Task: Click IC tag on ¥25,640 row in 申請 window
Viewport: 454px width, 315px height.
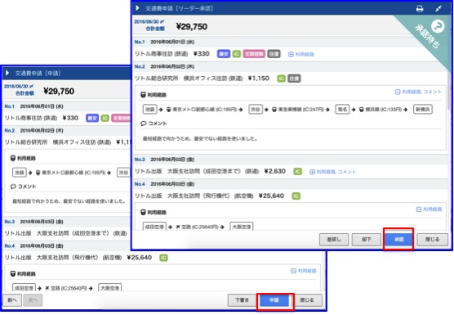Action: pos(163,258)
